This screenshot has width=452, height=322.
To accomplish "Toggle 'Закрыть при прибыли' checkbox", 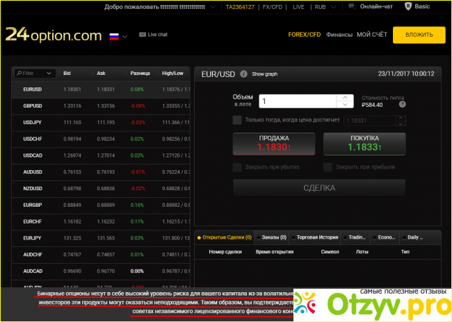I will [x=328, y=167].
